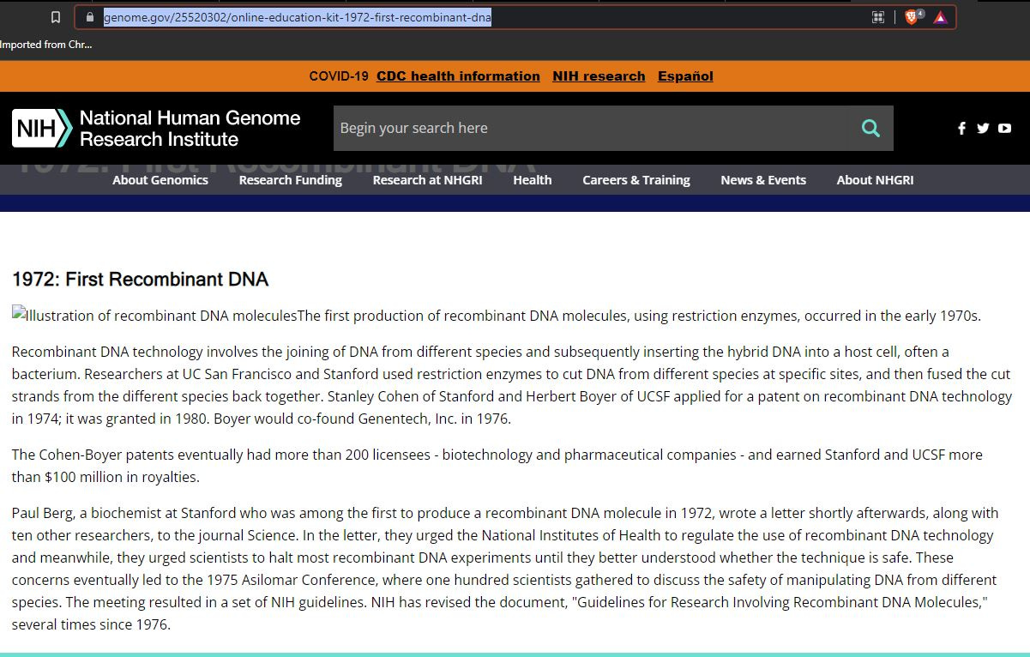Open the Careers & Training menu

(x=636, y=180)
